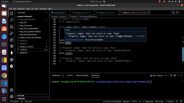
Task: Open the File menu
Action: click(x=10, y=9)
